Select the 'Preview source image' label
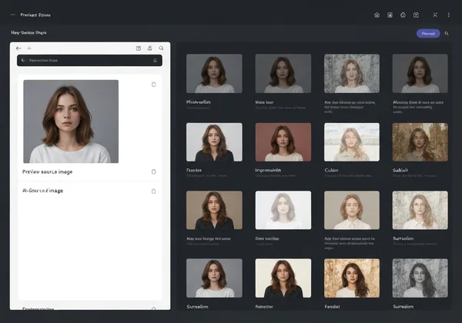The width and height of the screenshot is (462, 323). (x=48, y=171)
